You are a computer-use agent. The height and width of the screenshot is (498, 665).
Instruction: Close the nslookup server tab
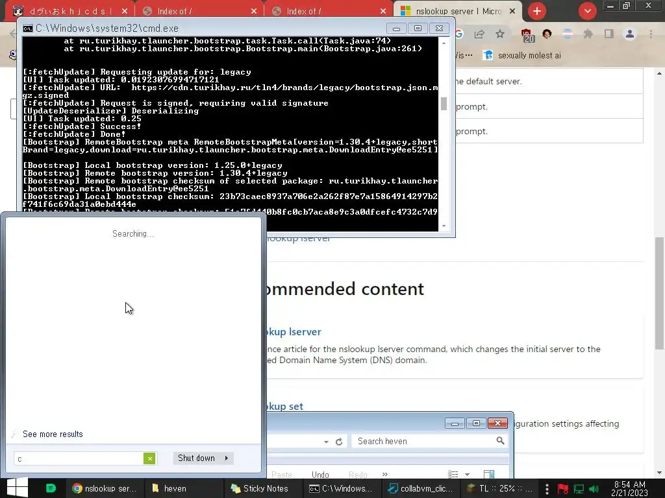click(512, 11)
